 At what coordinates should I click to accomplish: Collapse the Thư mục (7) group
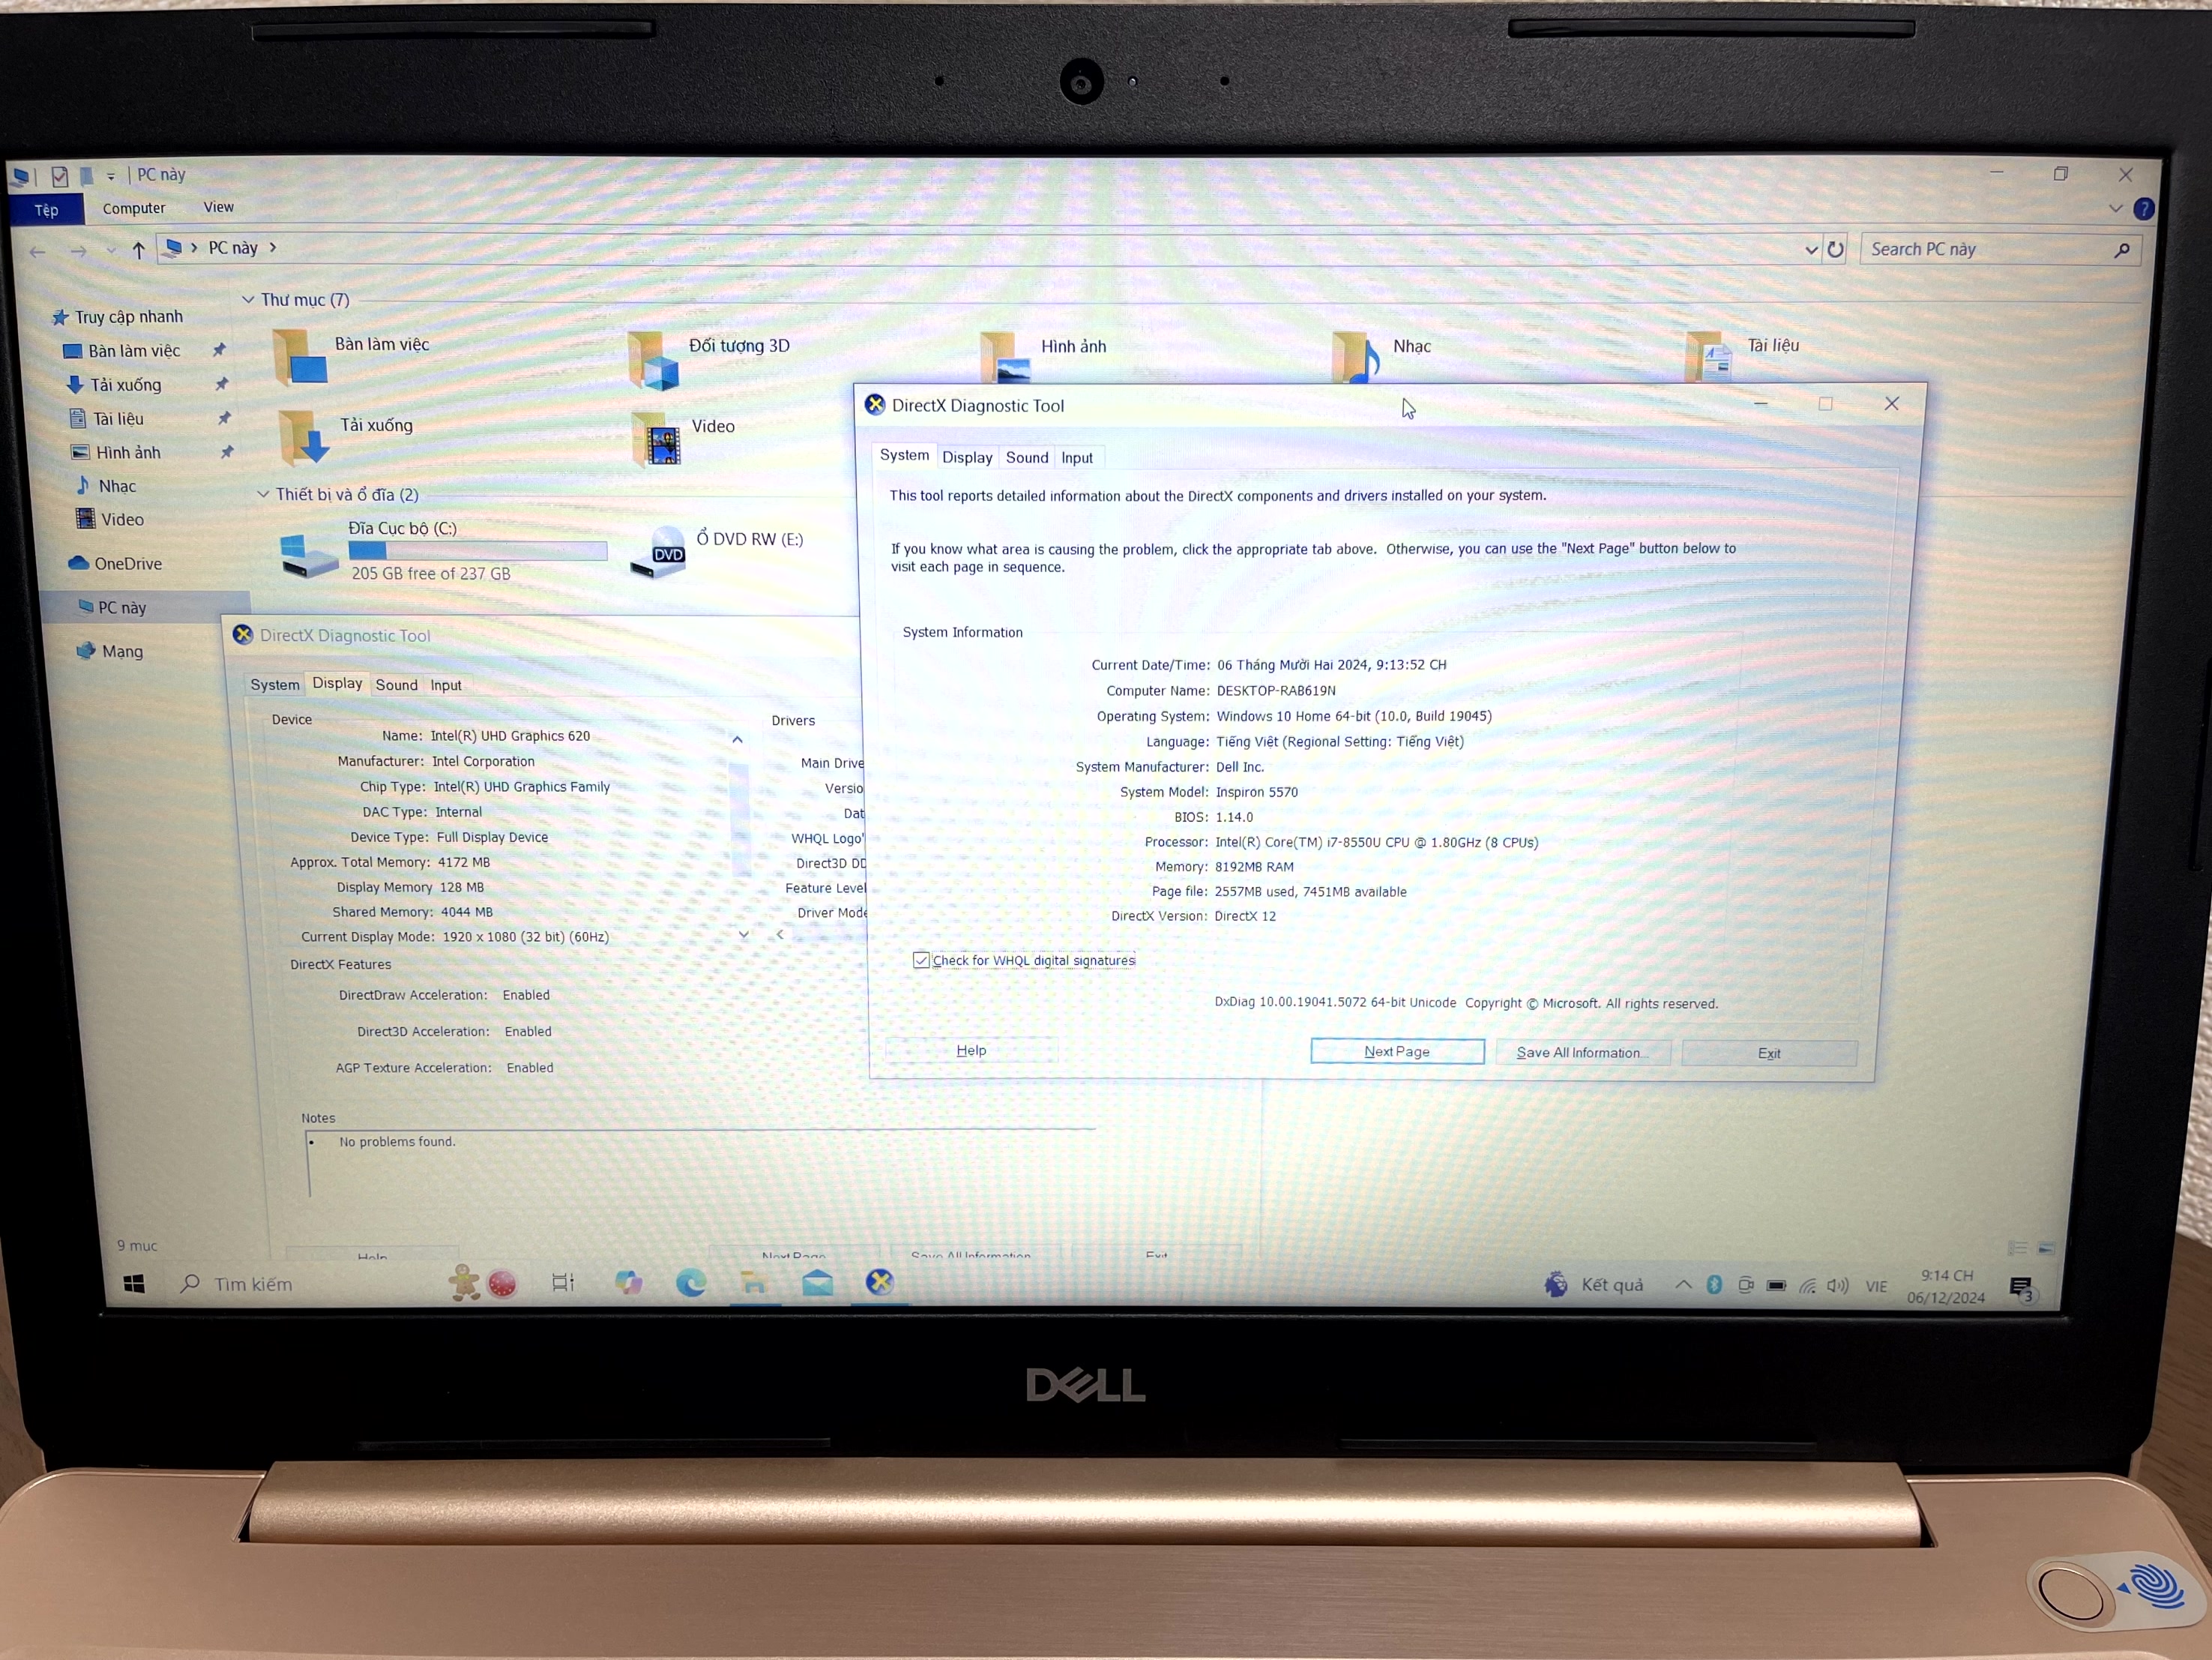pos(248,300)
